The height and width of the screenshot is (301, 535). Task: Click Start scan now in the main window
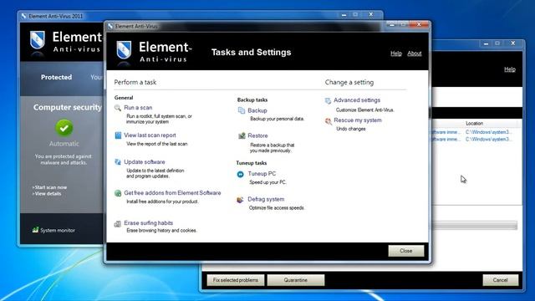pos(50,187)
